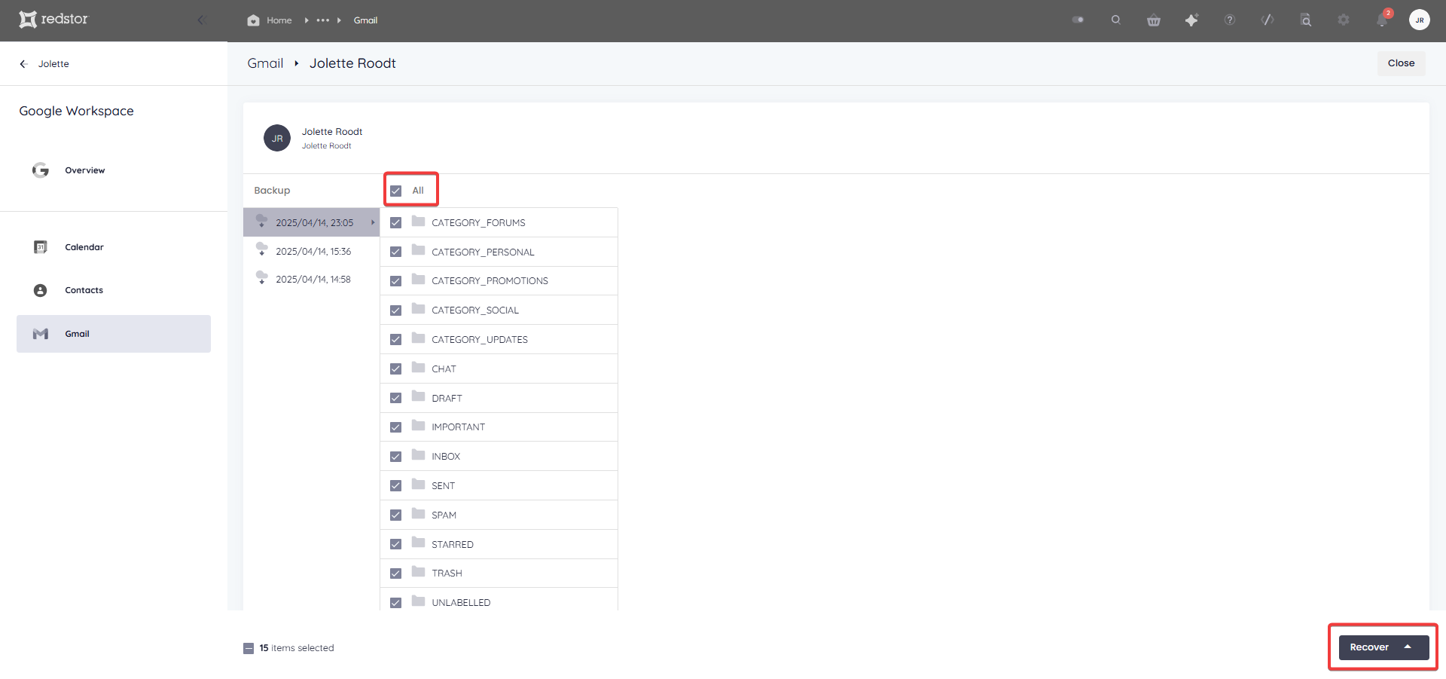The image size is (1446, 679).
Task: Open CATEGORY_UPDATES folder
Action: click(x=480, y=340)
